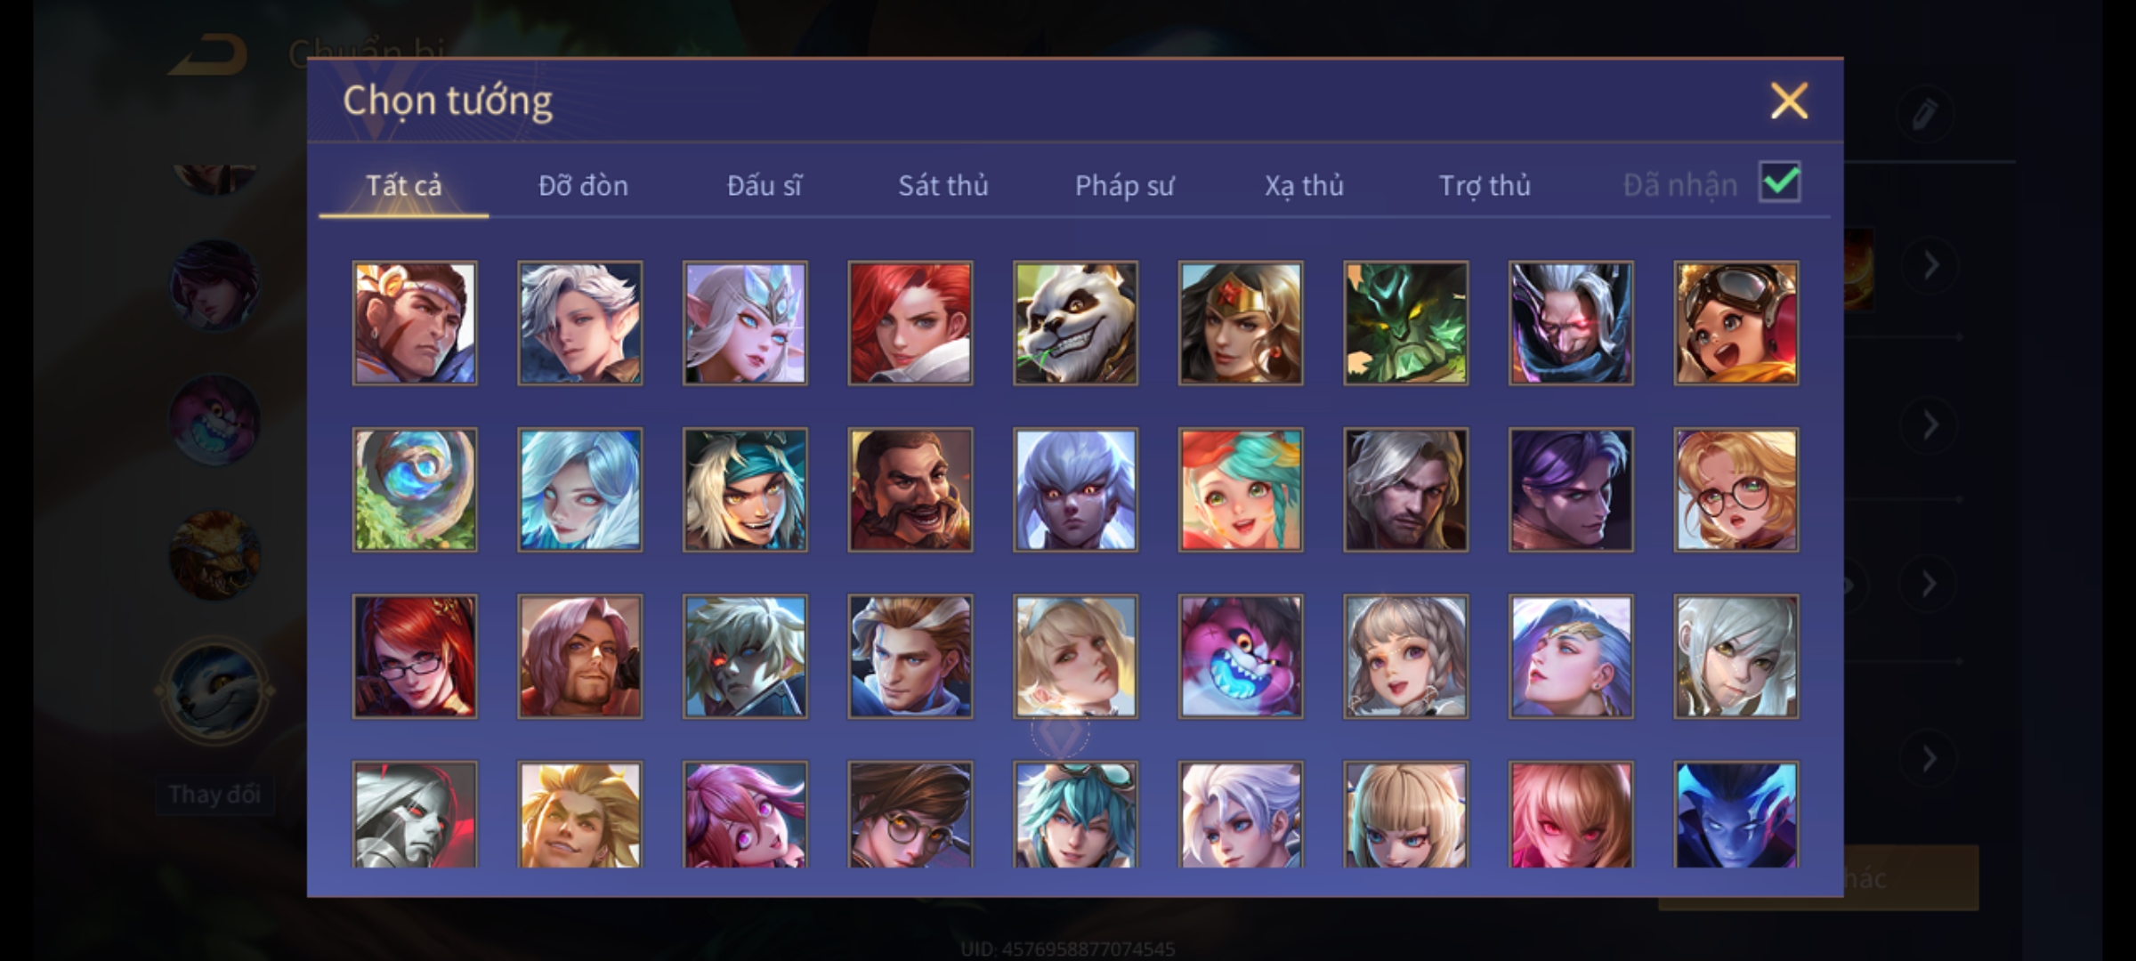Select the blonde girl with round glasses
The image size is (2136, 961).
(1735, 490)
